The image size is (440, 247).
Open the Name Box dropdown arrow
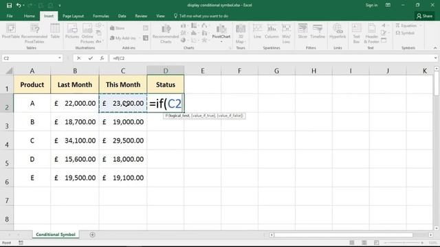(60, 58)
